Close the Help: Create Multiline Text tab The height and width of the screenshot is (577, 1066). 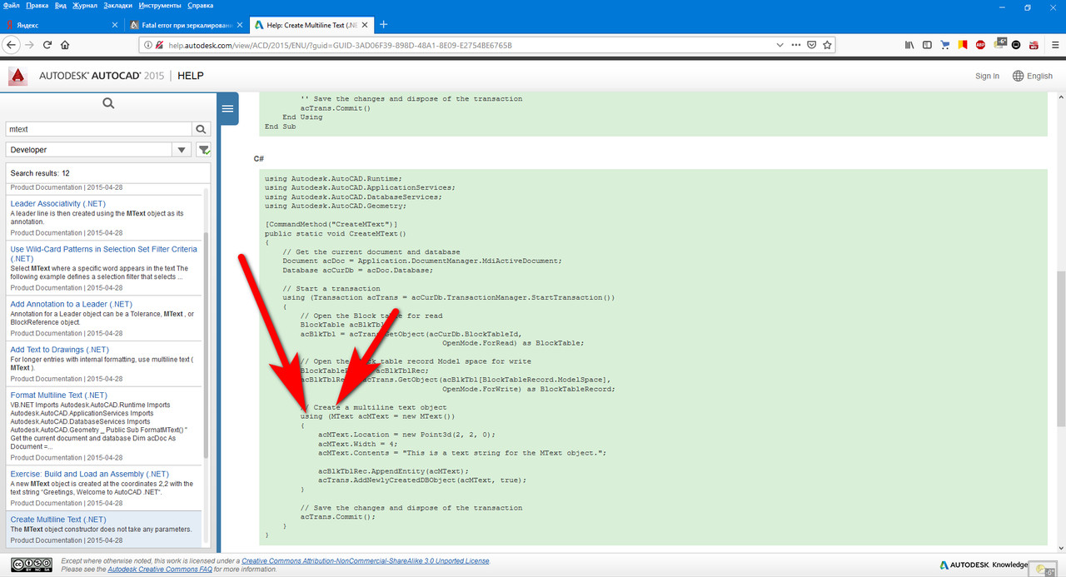point(364,25)
